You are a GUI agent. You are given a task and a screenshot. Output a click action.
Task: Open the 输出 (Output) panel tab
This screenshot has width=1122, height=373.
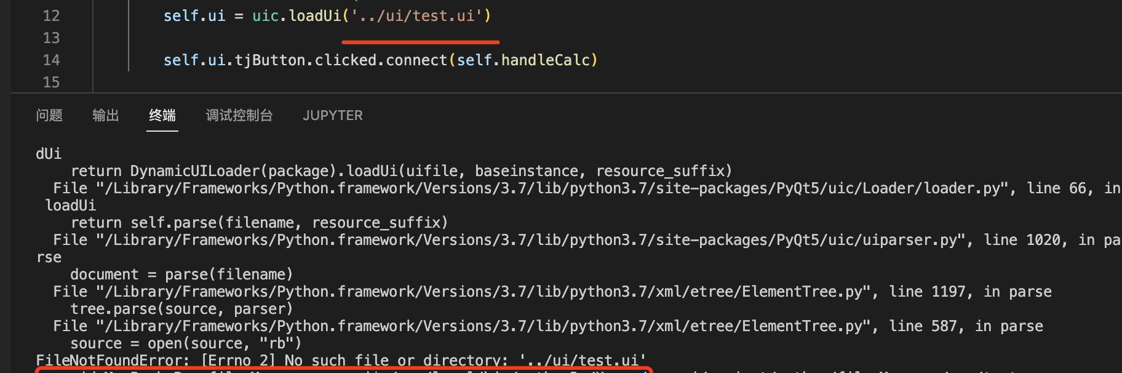click(x=105, y=116)
